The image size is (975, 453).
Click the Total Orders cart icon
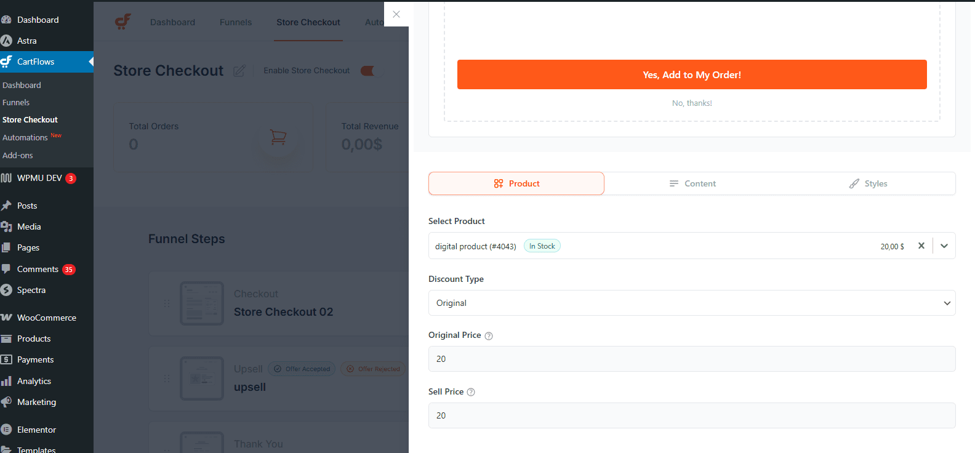278,137
